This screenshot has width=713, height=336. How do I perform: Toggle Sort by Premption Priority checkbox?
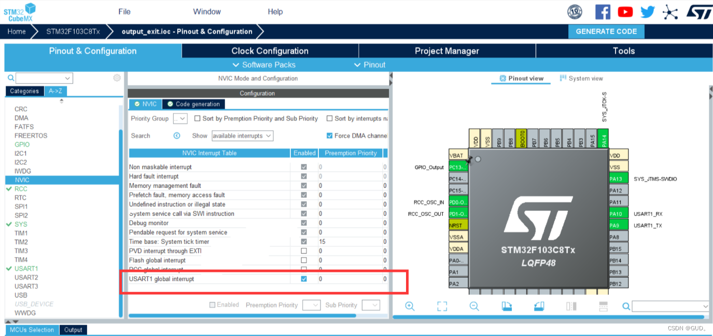pyautogui.click(x=197, y=119)
